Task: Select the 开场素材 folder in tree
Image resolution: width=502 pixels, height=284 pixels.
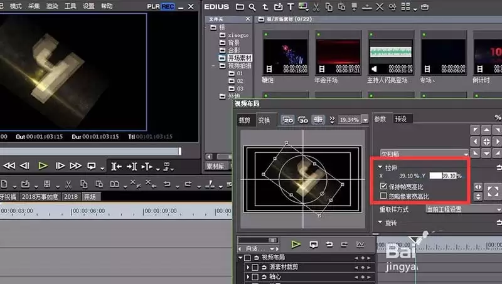Action: [x=240, y=58]
